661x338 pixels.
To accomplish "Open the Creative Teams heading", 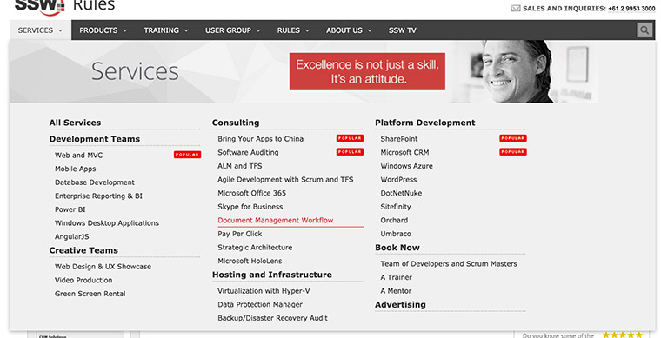I will coord(83,250).
